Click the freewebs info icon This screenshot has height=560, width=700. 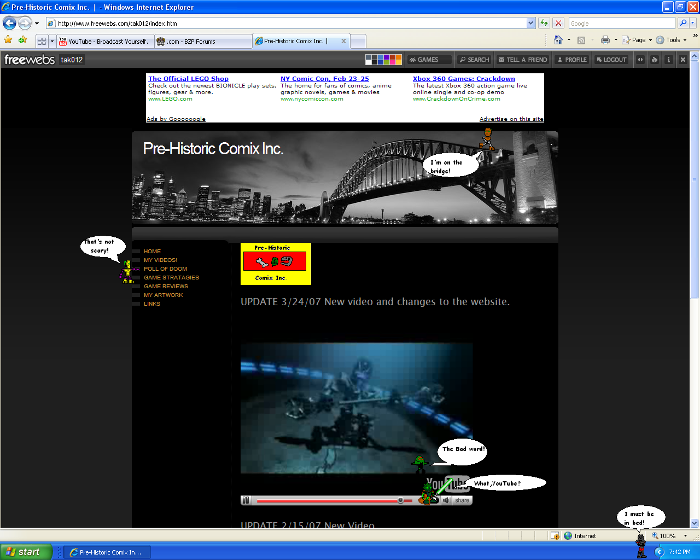tap(668, 60)
